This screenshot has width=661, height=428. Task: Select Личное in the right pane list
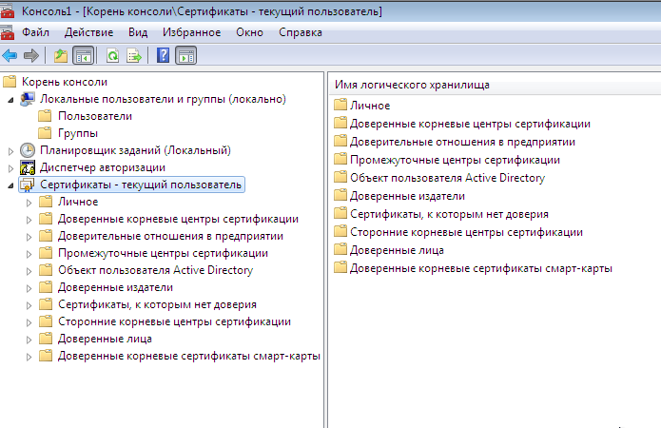[370, 106]
